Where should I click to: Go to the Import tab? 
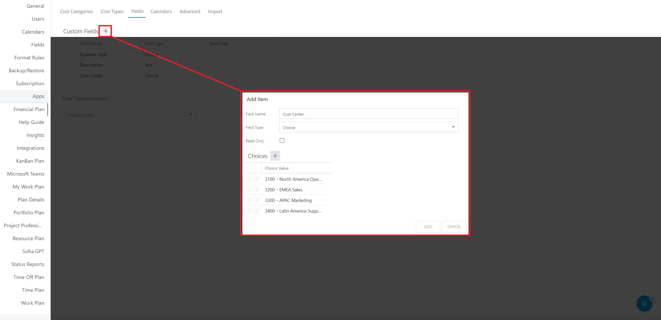tap(215, 11)
